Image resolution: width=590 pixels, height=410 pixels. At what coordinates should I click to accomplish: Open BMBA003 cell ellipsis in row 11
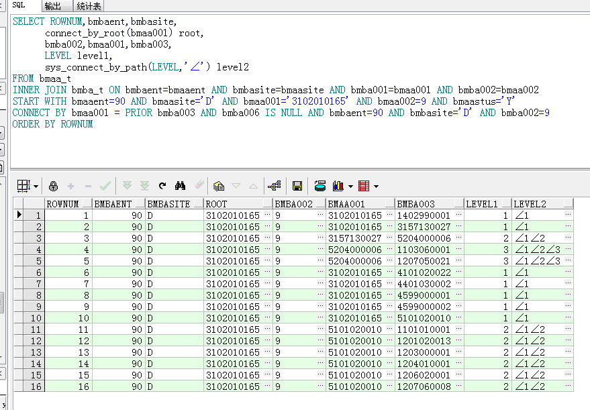click(x=458, y=329)
